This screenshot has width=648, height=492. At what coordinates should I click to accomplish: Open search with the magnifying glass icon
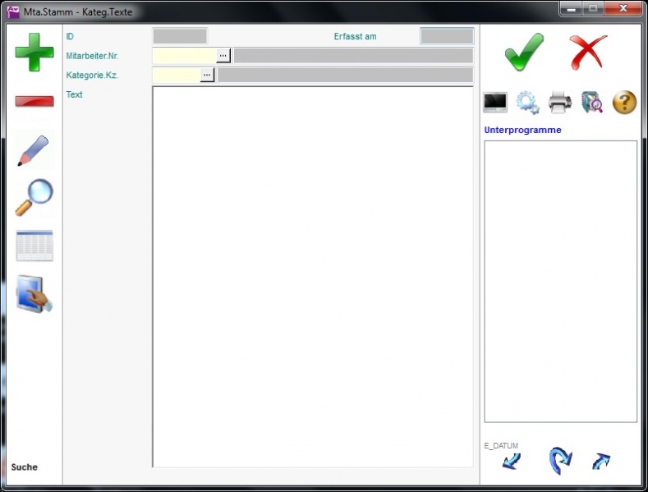coord(34,197)
